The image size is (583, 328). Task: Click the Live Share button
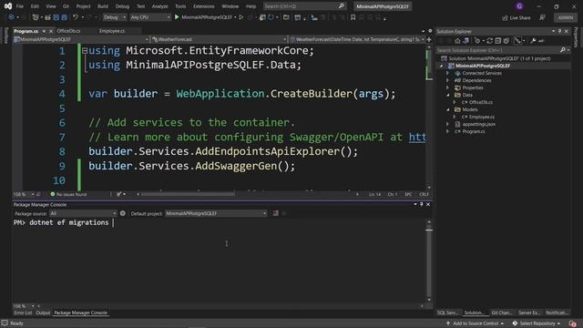(517, 18)
